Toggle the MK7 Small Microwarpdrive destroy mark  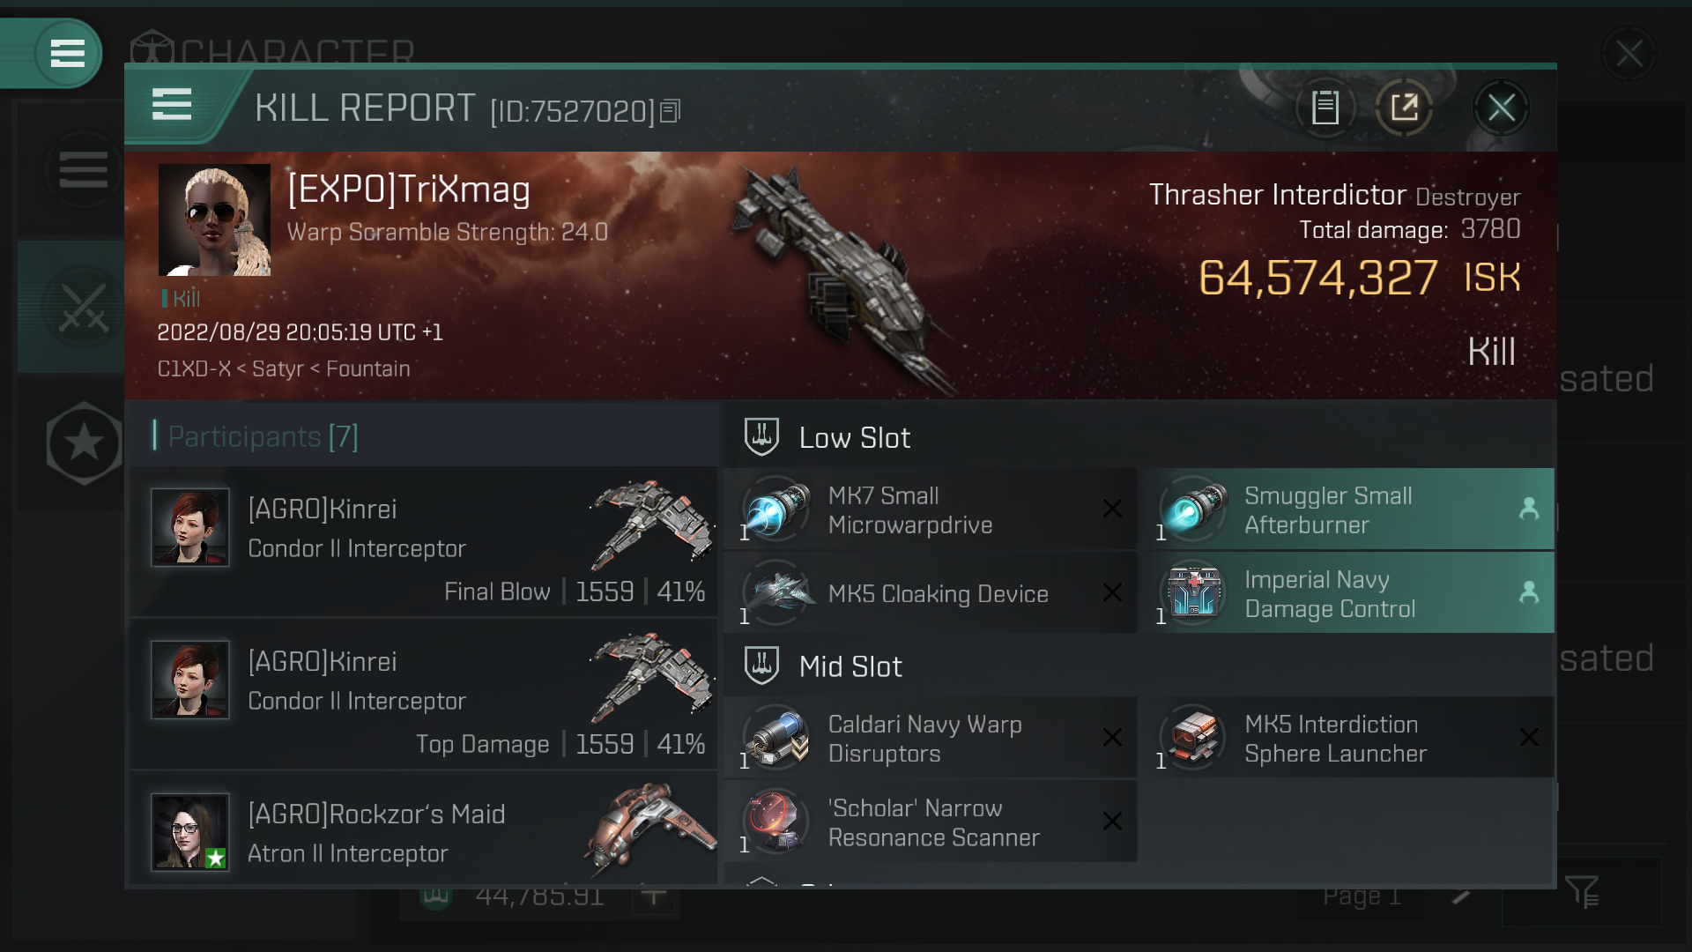1111,508
